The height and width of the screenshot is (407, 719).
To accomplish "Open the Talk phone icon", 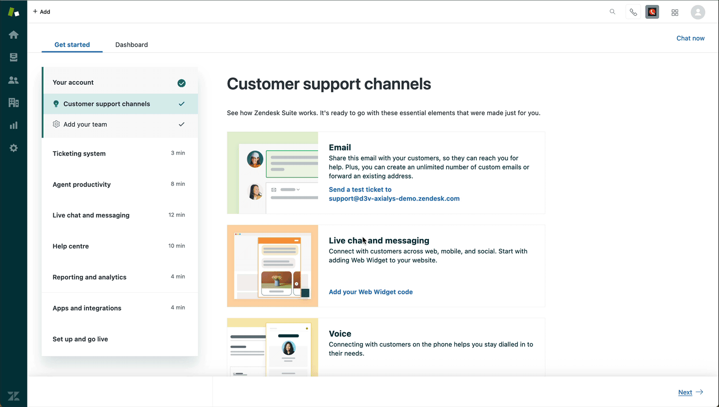I will 633,12.
